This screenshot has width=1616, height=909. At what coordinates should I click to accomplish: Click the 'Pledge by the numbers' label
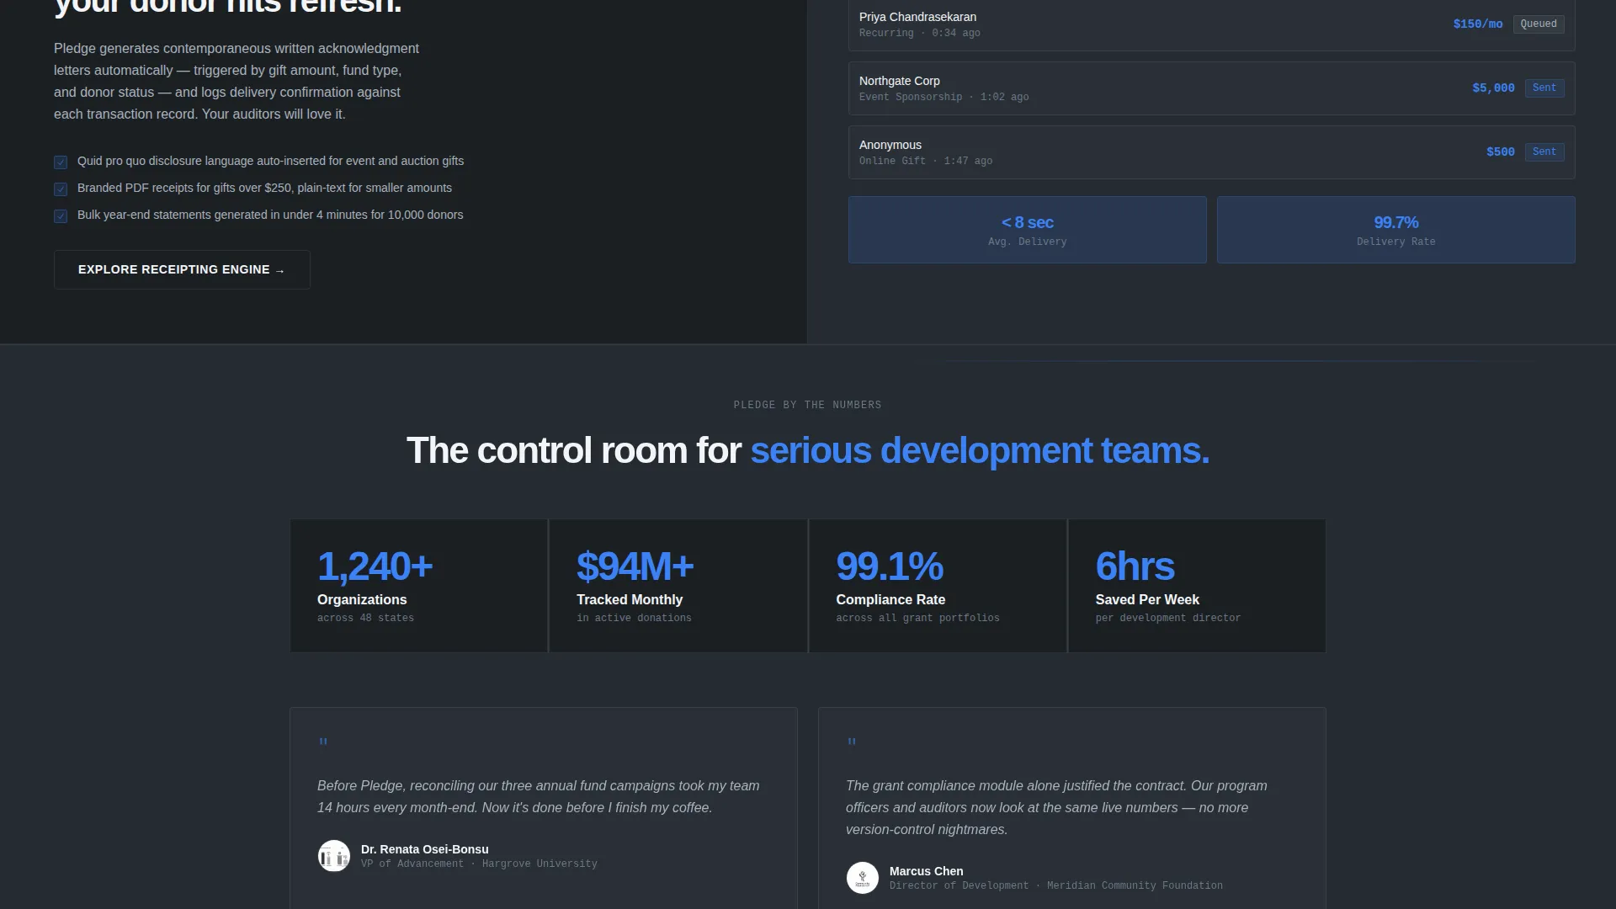pos(808,405)
